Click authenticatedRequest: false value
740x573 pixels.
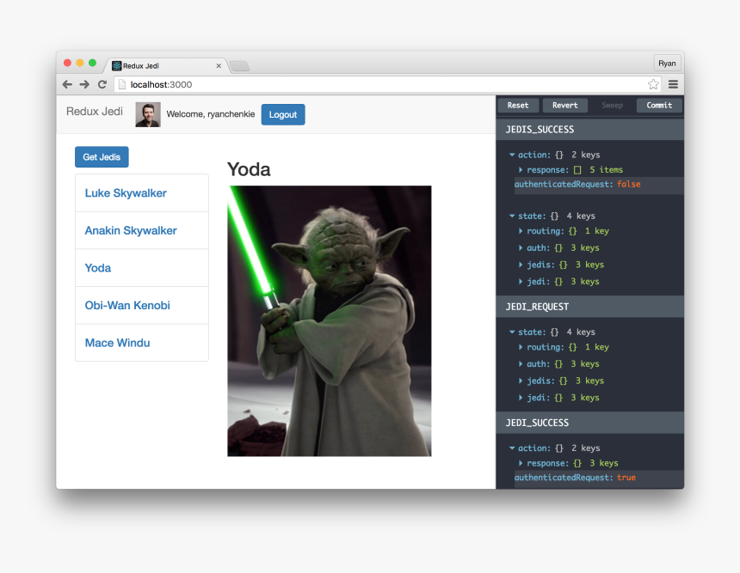pos(629,184)
